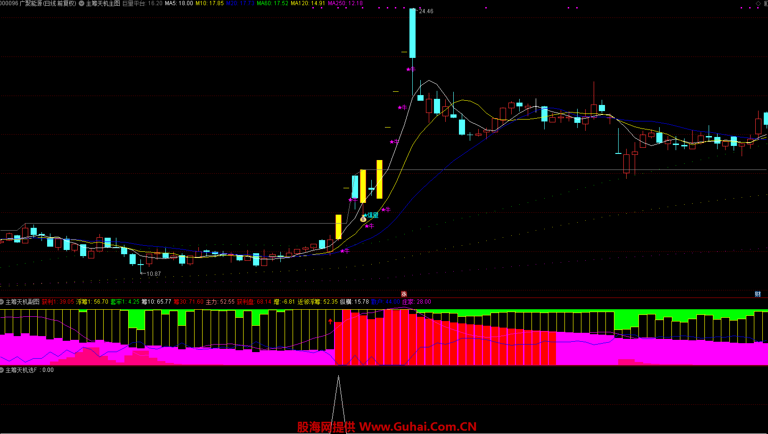Click the 爆量 text label
The width and height of the screenshot is (768, 434).
pos(373,215)
